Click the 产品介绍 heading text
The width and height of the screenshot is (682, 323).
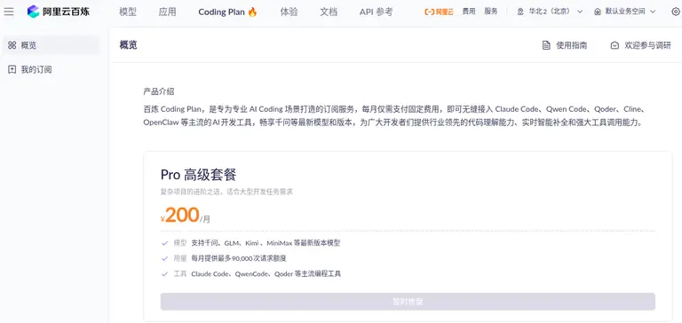(x=159, y=91)
